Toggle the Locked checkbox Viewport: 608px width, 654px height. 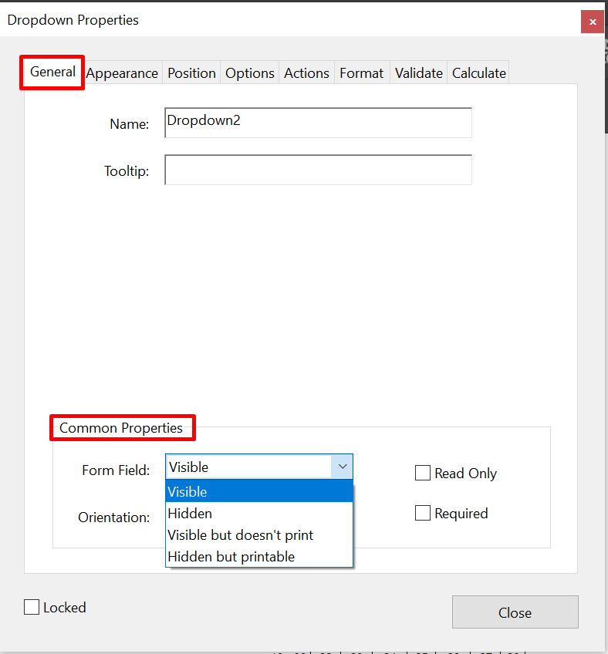point(31,607)
